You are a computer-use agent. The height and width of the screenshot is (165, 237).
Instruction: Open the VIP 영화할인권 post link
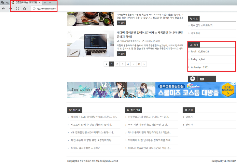click(x=92, y=132)
